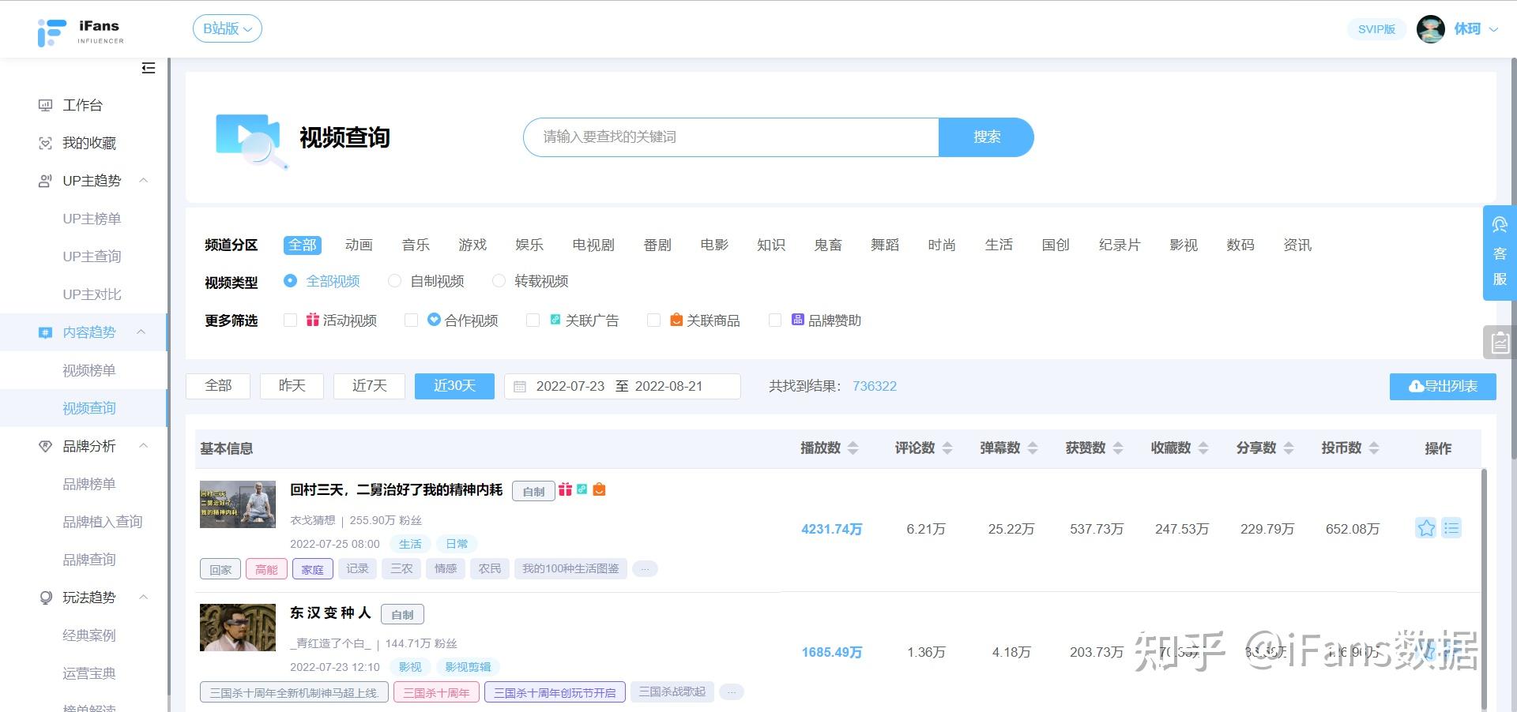Select the 全部视频 radio button

290,281
